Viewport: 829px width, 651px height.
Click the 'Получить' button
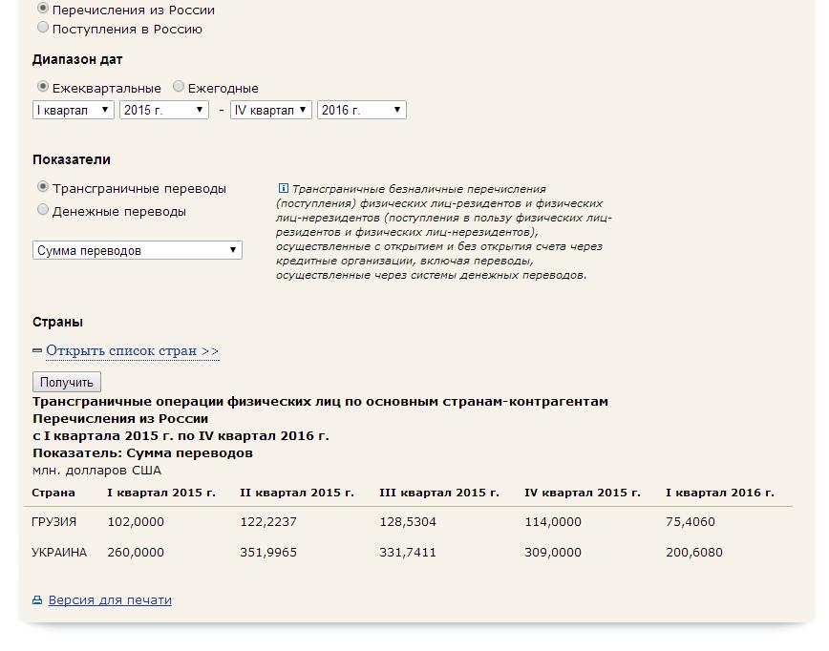click(x=67, y=382)
